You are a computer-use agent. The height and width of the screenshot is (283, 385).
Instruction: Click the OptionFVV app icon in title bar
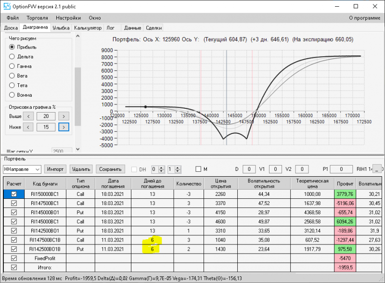(6, 6)
